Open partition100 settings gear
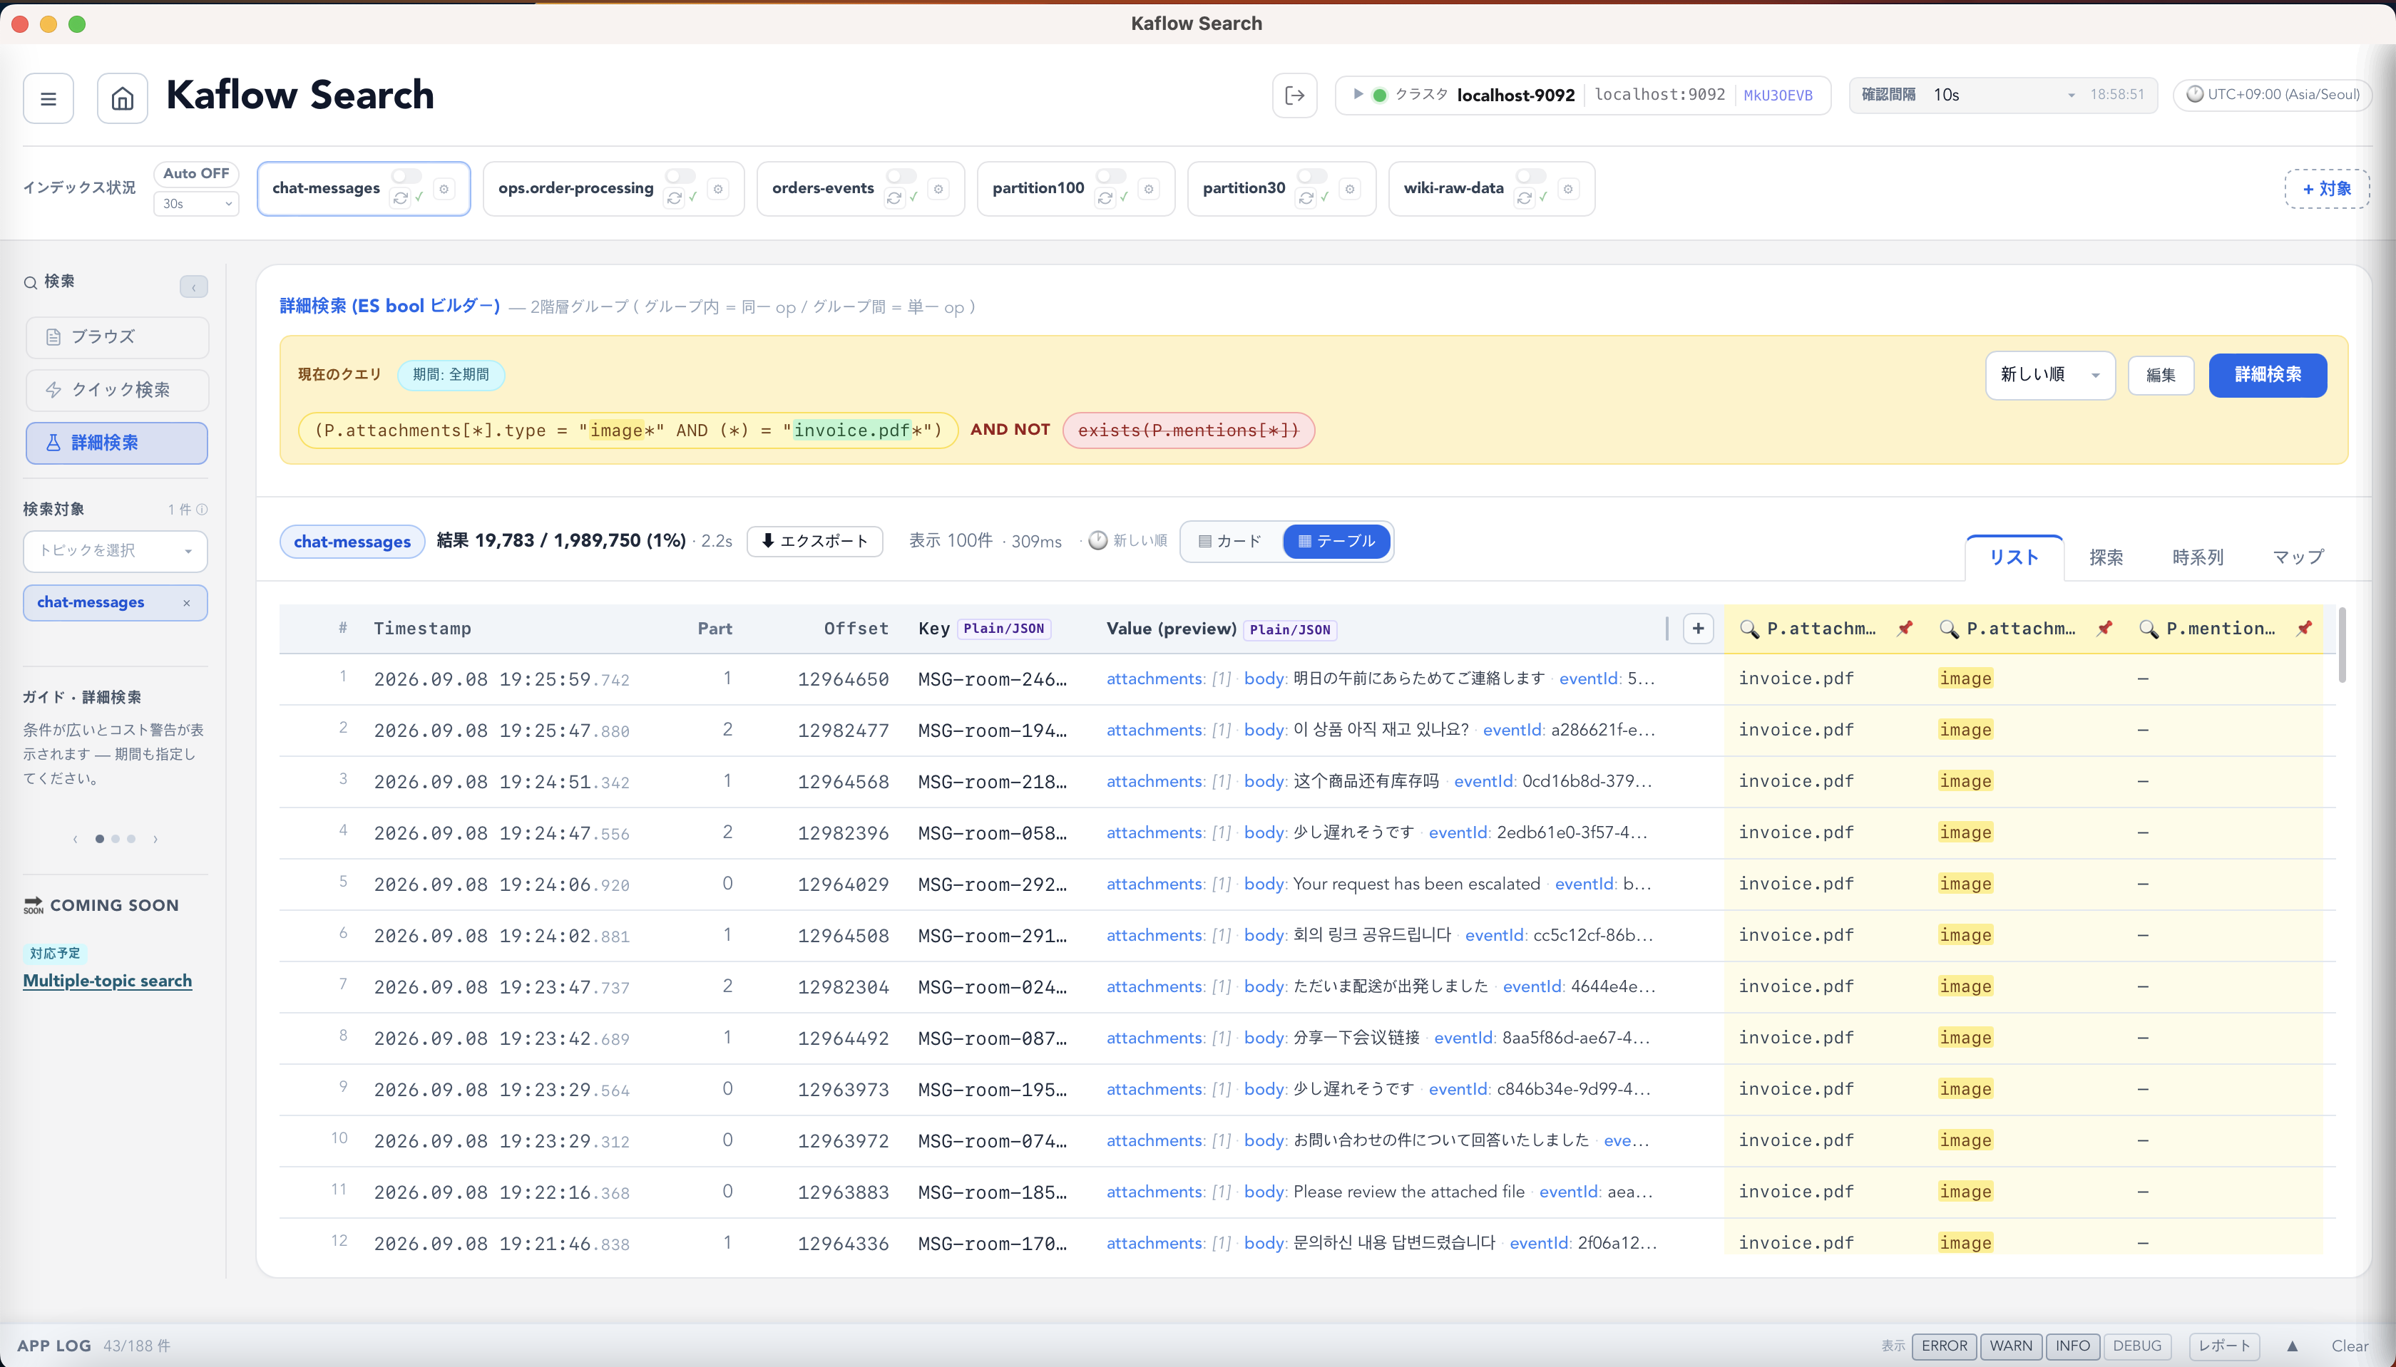 point(1149,189)
